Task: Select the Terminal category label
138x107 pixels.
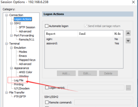Action: pyautogui.click(x=14, y=44)
